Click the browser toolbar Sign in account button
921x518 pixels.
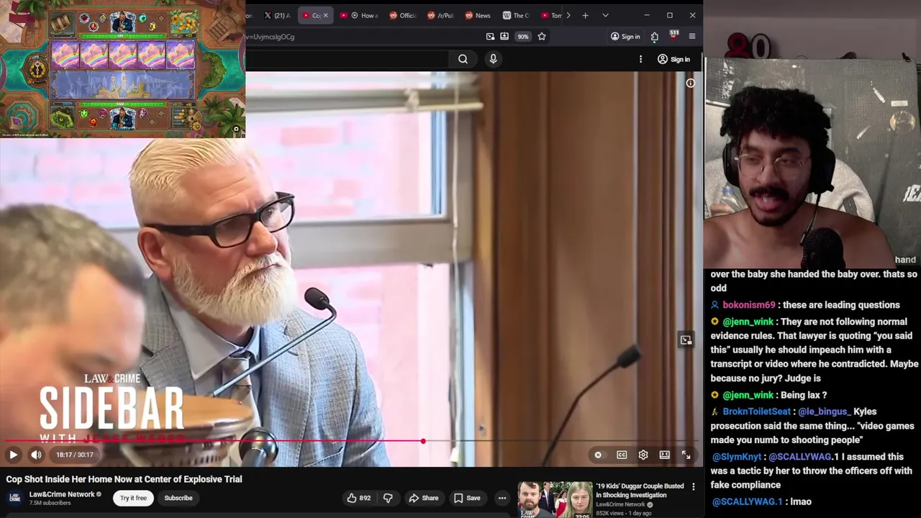point(625,37)
